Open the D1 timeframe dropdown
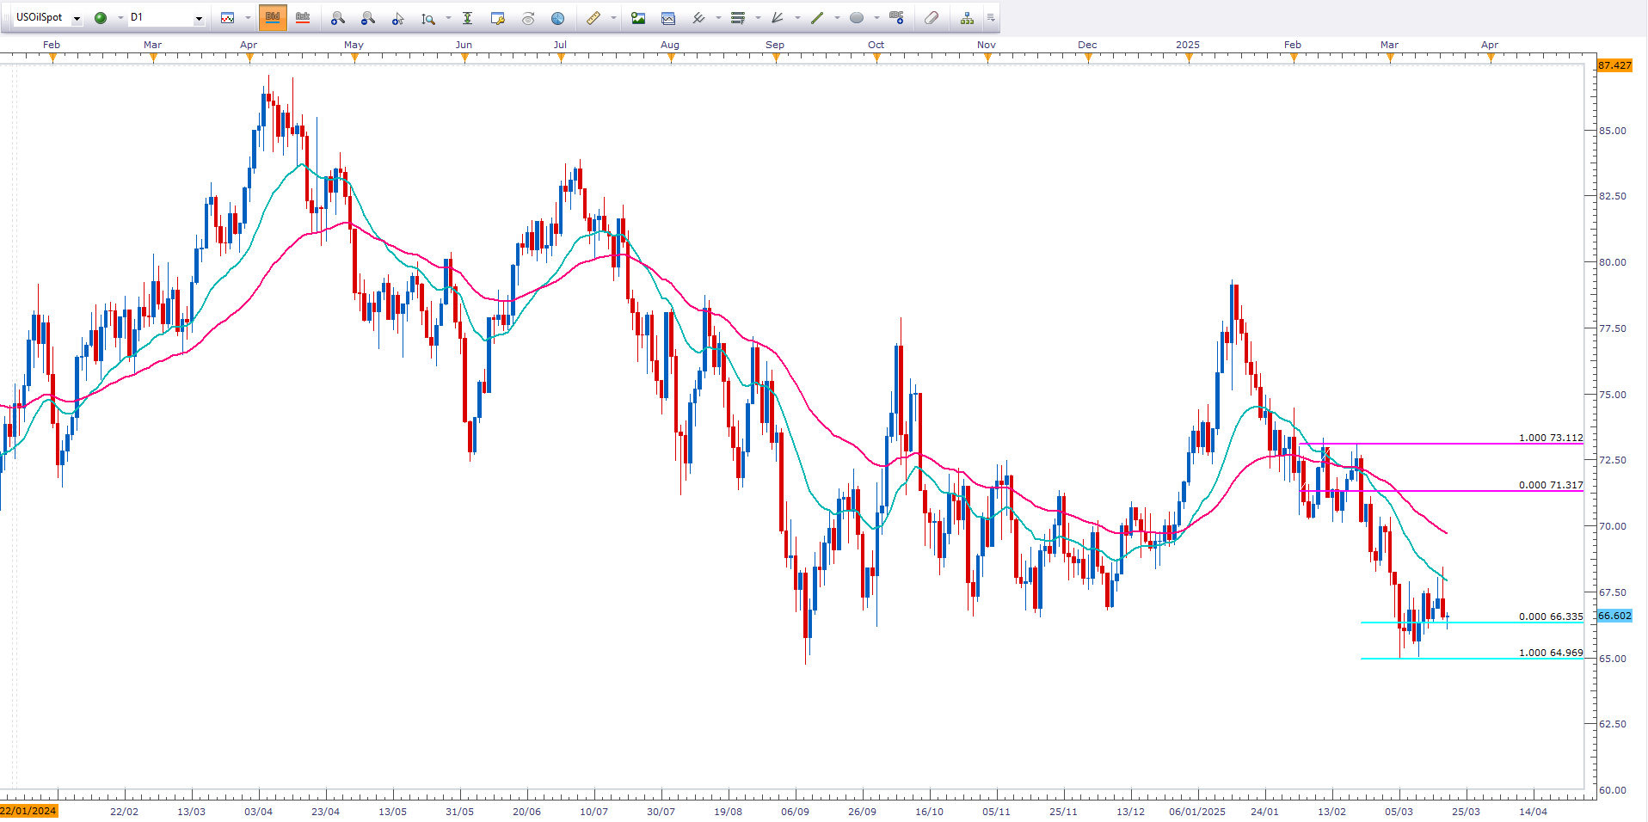The width and height of the screenshot is (1648, 822). [199, 18]
